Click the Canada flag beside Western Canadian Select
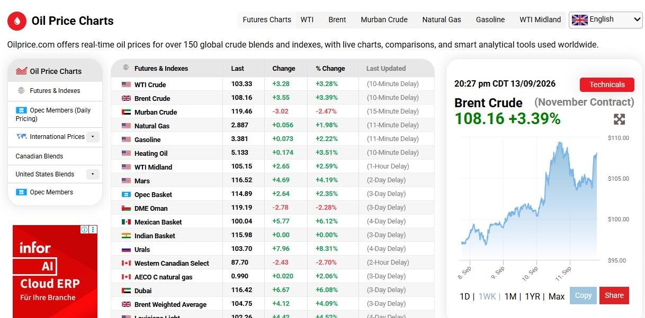645x318 pixels. [126, 263]
